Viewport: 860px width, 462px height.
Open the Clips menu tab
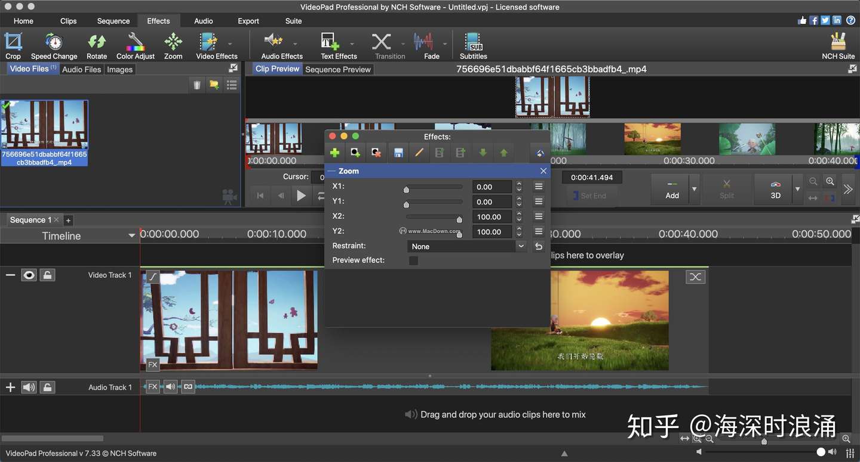(x=68, y=21)
